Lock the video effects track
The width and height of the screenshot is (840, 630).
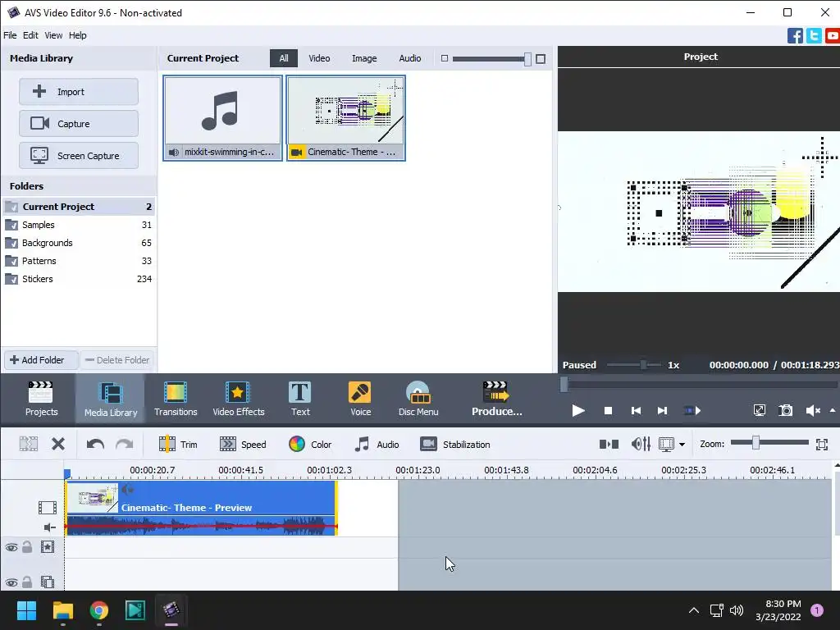27,547
